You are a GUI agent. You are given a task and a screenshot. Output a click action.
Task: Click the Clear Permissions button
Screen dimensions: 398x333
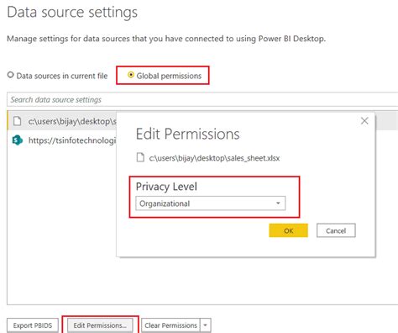[170, 325]
